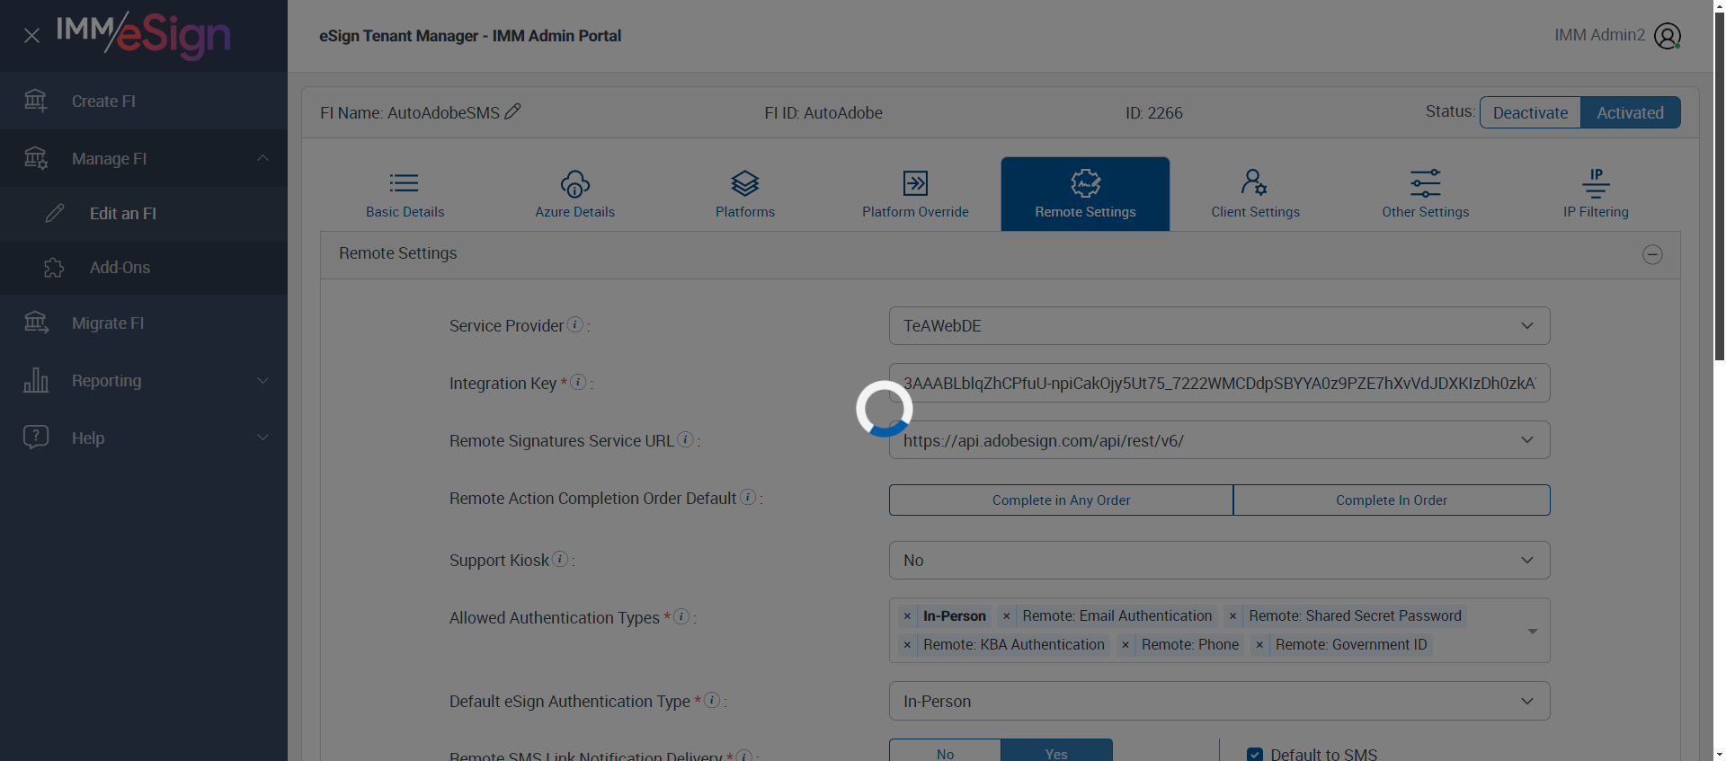Screen dimensions: 1726x761
Task: Click the Manage FI bank-gear icon
Action: pos(36,158)
